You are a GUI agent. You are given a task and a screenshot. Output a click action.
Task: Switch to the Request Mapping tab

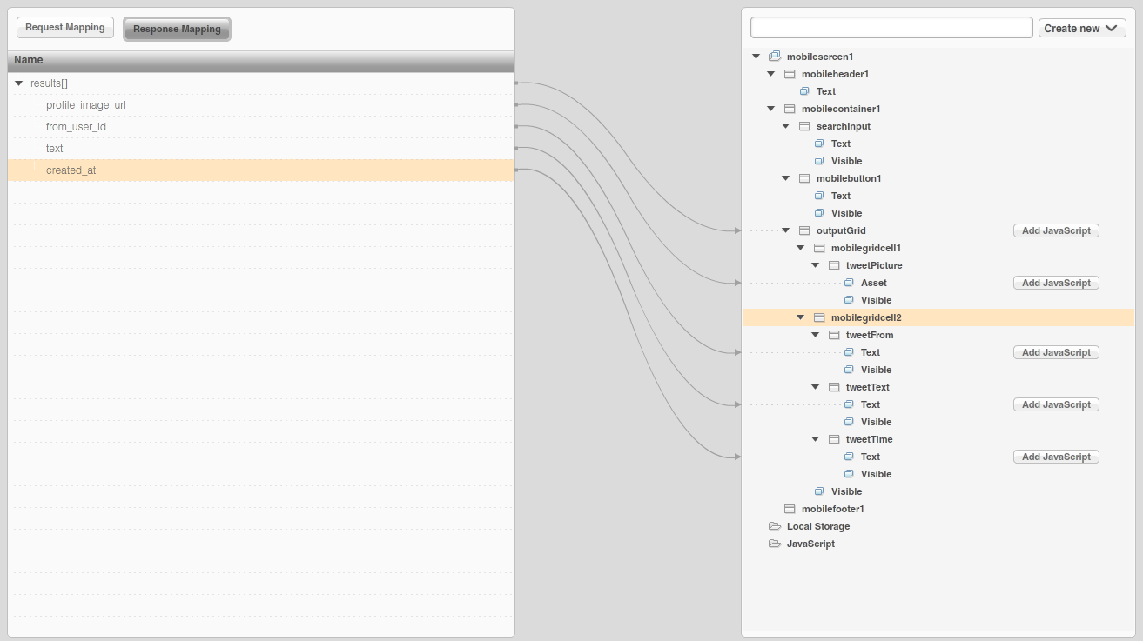coord(65,28)
